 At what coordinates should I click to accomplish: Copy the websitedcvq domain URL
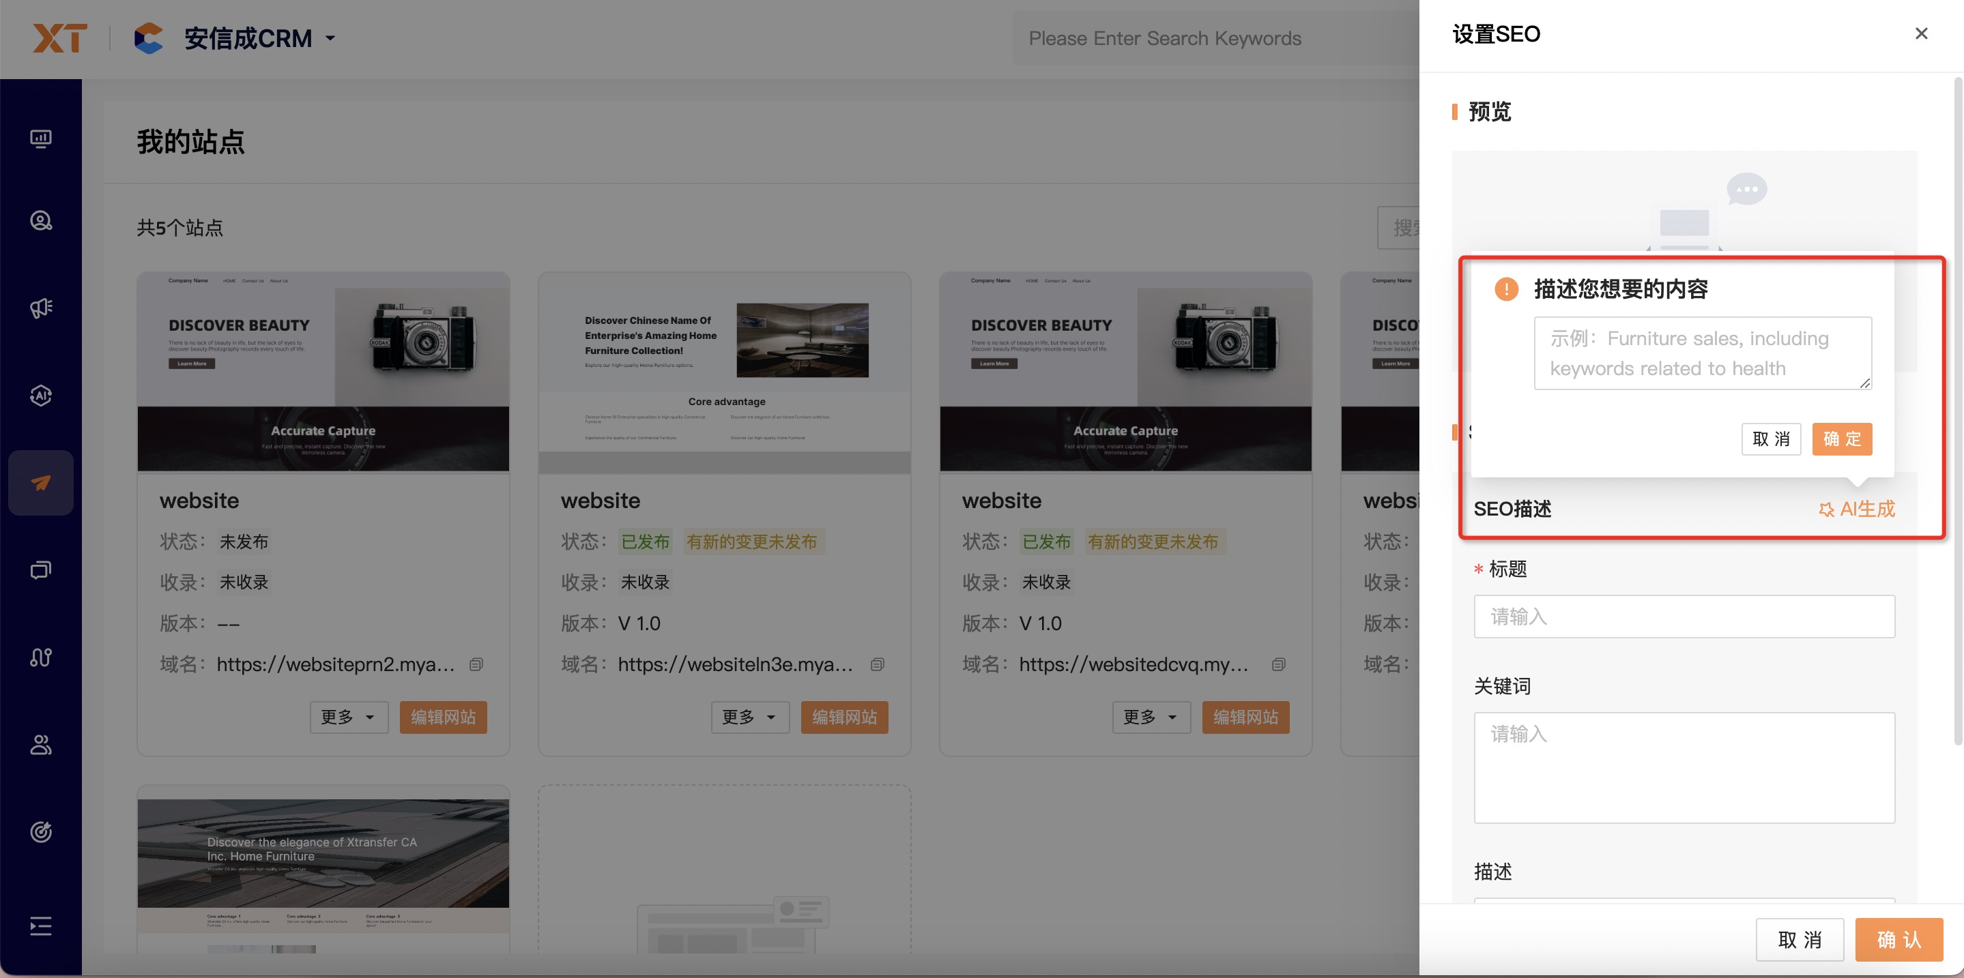(x=1279, y=664)
